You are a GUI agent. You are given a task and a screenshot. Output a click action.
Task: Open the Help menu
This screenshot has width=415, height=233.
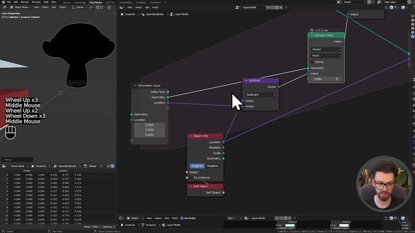pyautogui.click(x=46, y=2)
